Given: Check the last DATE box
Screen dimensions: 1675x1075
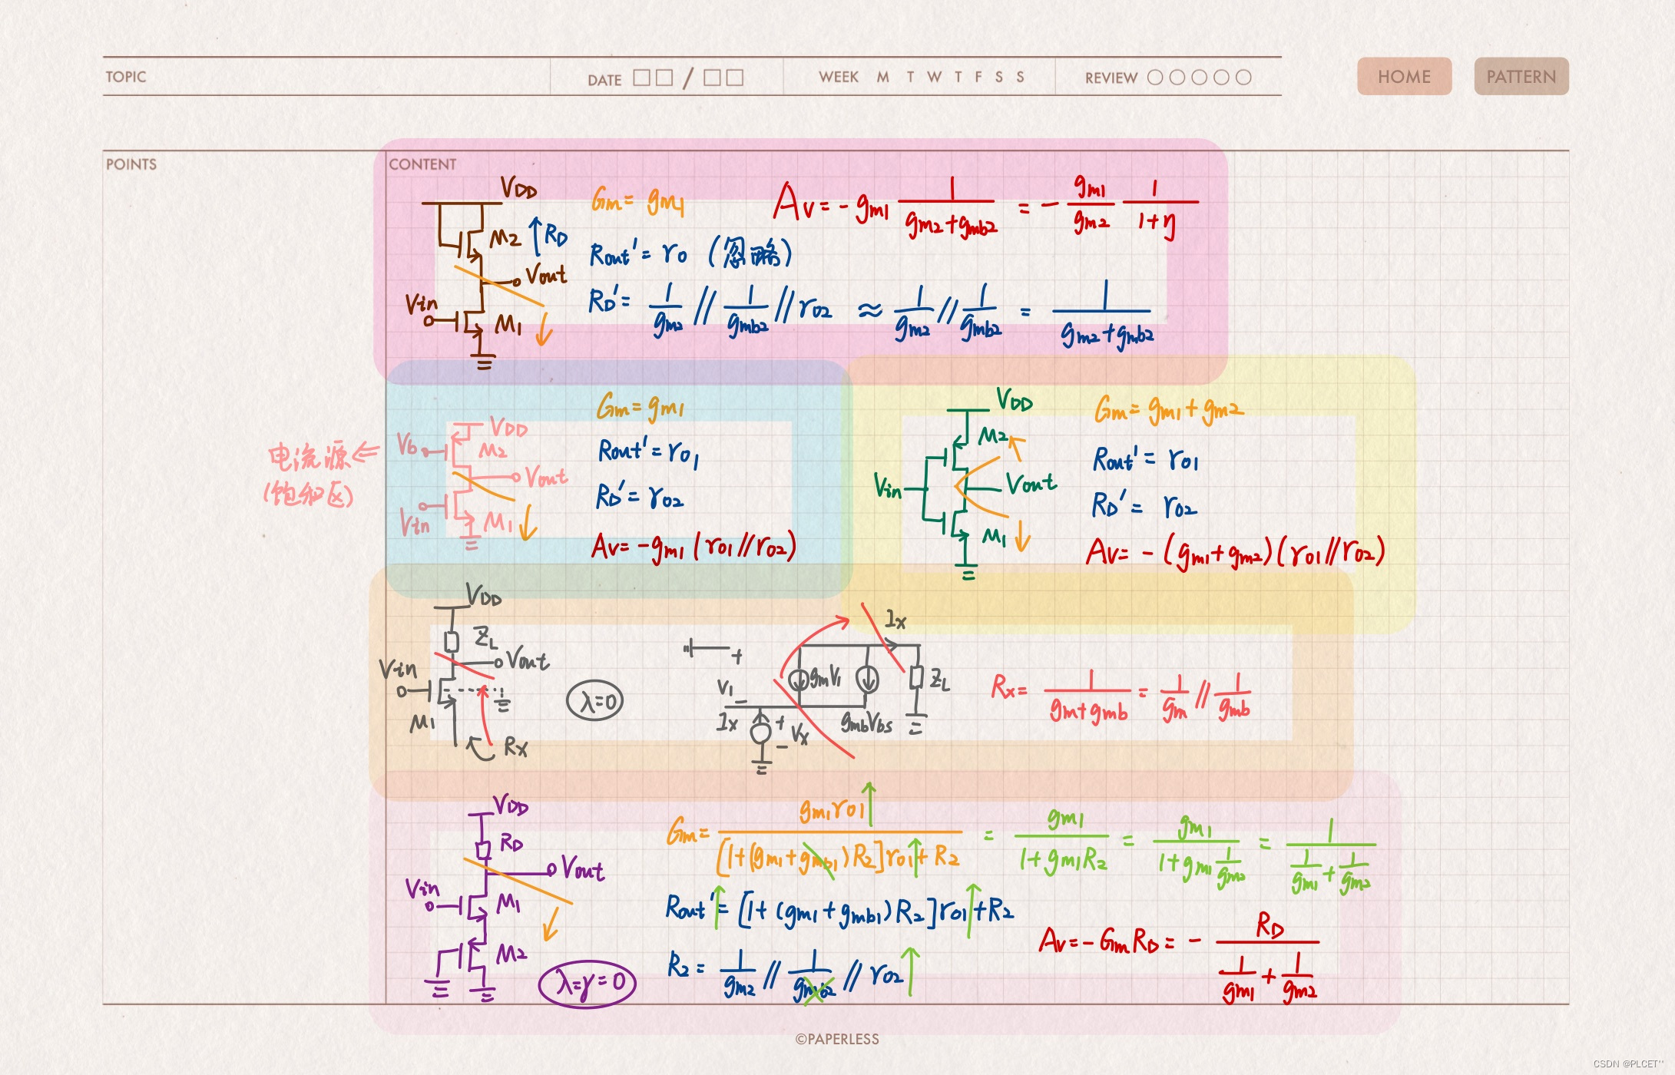Looking at the screenshot, I should click(735, 78).
